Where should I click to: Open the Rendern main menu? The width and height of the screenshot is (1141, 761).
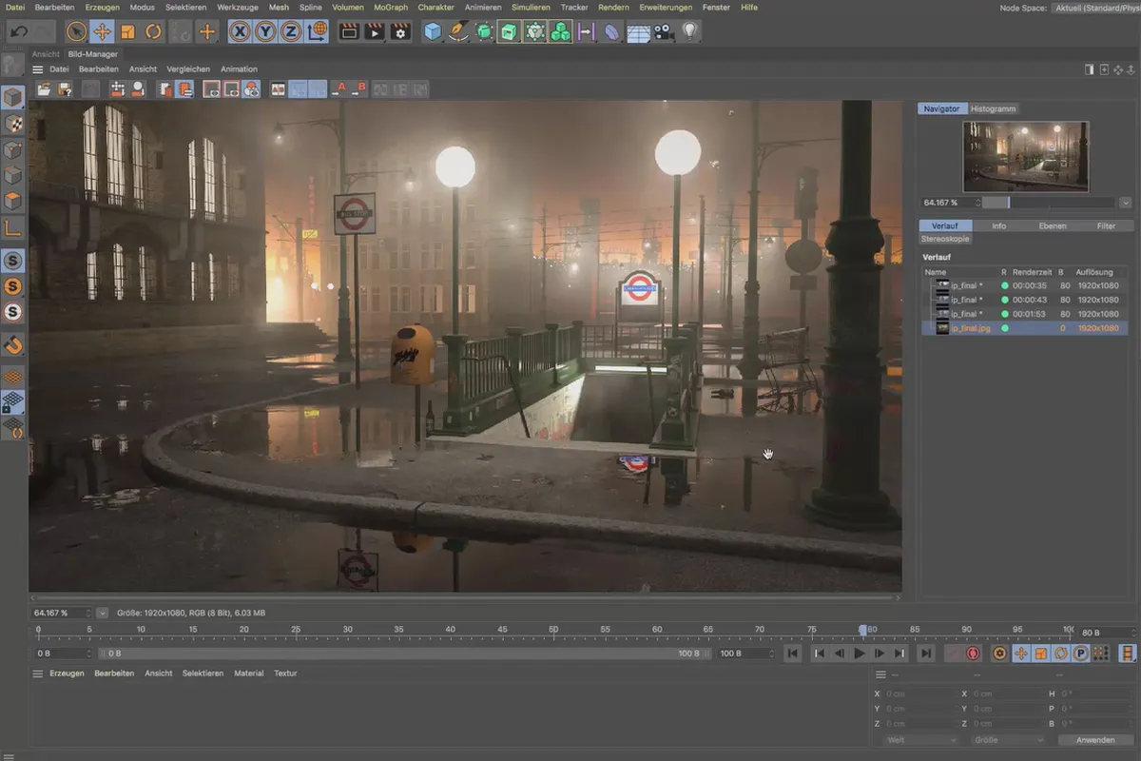(x=613, y=7)
